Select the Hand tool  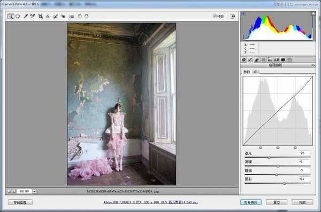pyautogui.click(x=18, y=16)
